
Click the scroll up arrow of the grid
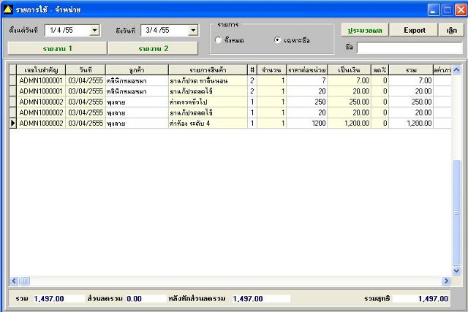[x=456, y=70]
